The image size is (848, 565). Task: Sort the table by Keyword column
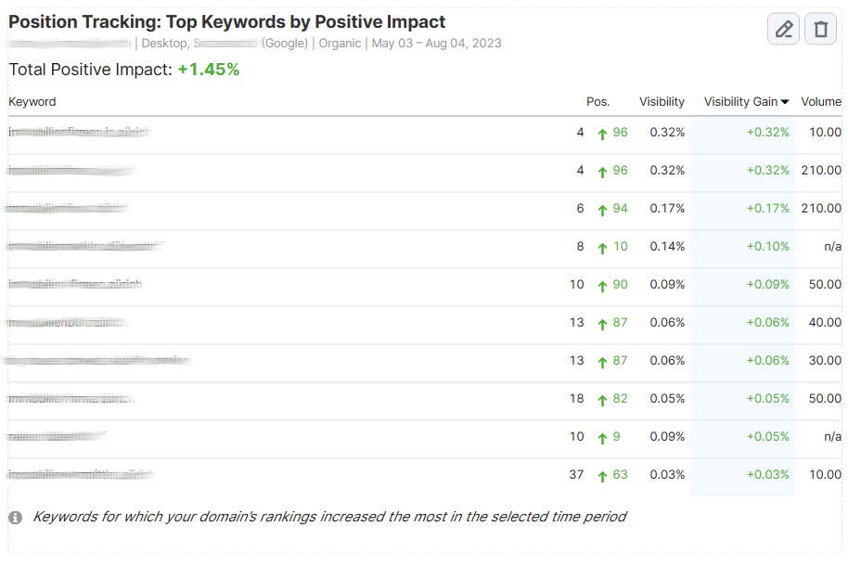click(32, 102)
